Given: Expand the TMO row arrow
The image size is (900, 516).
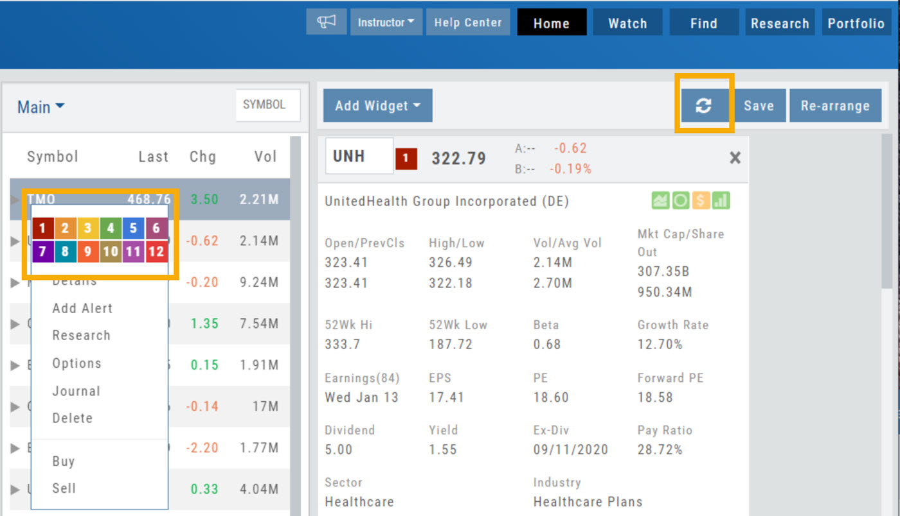Looking at the screenshot, I should [15, 200].
